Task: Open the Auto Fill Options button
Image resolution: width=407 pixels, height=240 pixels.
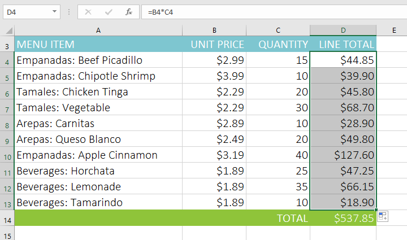Action: 383,216
